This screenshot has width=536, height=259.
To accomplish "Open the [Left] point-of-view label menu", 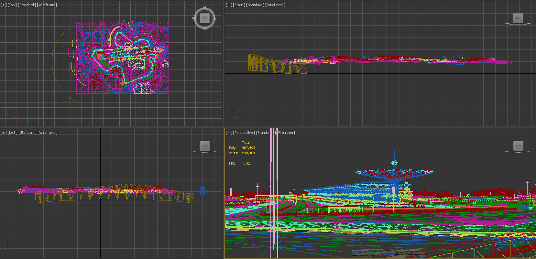I will click(x=13, y=133).
